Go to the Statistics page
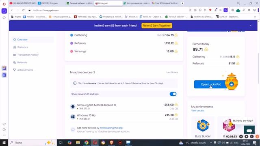This screenshot has height=146, width=260. 23,47
